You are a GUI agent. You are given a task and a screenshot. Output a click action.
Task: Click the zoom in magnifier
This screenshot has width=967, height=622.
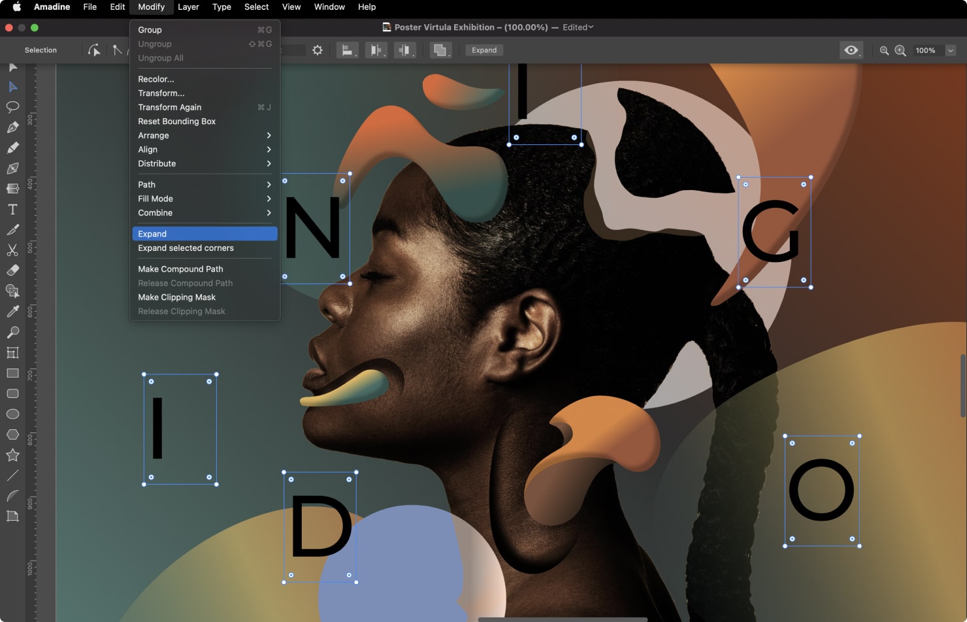(900, 50)
